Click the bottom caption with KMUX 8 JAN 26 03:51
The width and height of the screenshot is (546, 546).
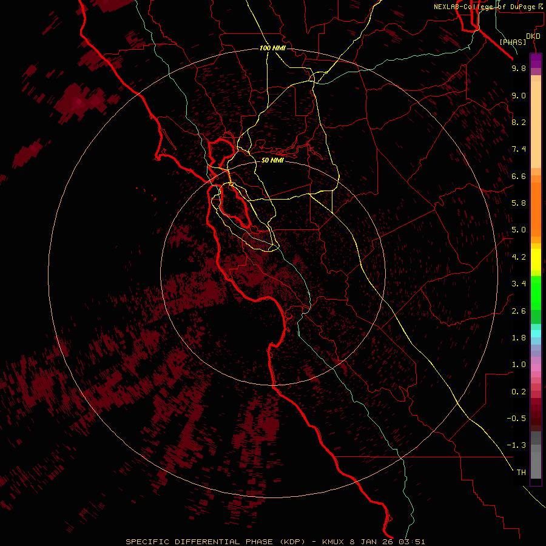click(275, 542)
